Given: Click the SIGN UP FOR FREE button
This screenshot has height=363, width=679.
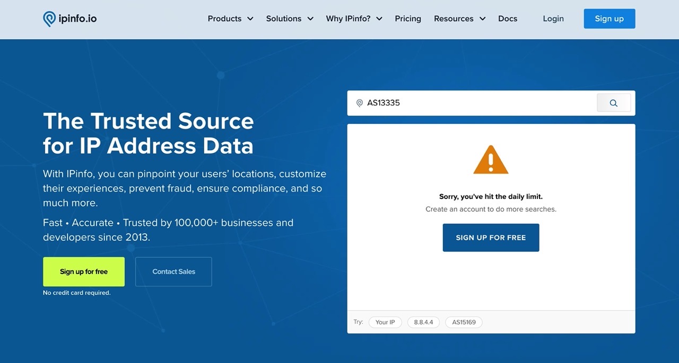Looking at the screenshot, I should point(491,238).
